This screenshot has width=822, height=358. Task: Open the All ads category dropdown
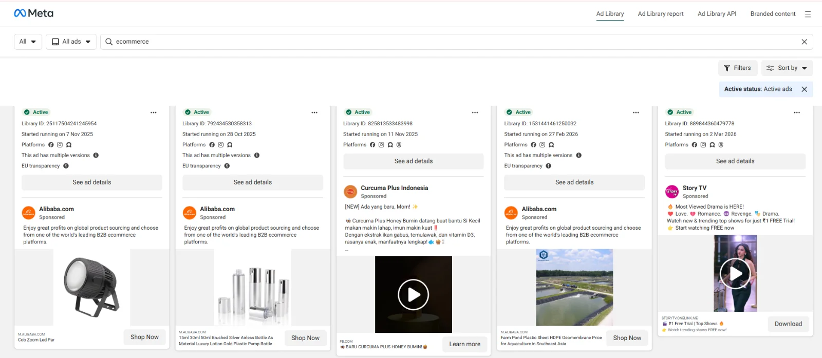coord(71,42)
